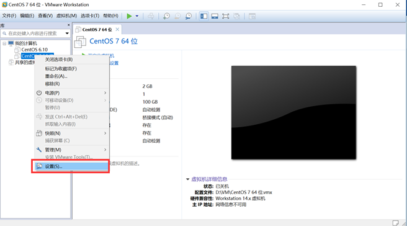Viewport: 407px width, 226px height.
Task: Click the virtual machine screen thumbnail
Action: coord(293,112)
